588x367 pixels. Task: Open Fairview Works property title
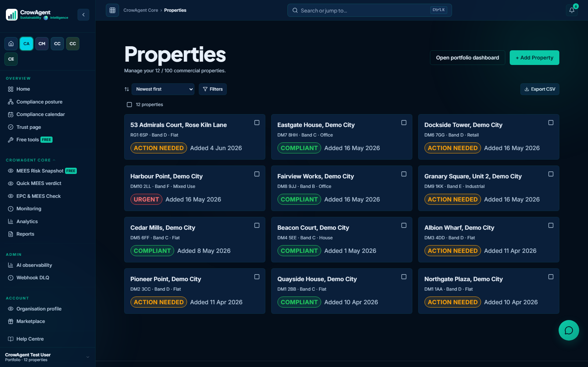point(316,177)
